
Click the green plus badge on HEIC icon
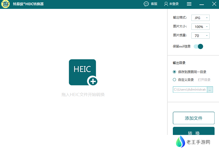click(x=93, y=81)
